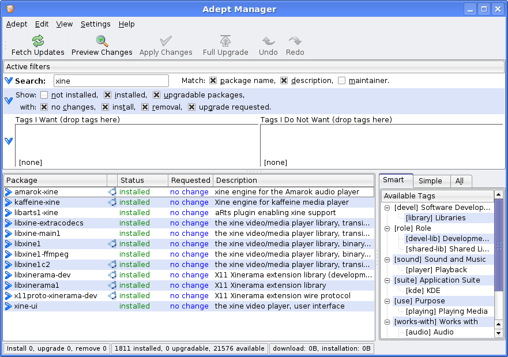Click the Fetch Updates toolbar icon
This screenshot has width=508, height=357.
(38, 41)
